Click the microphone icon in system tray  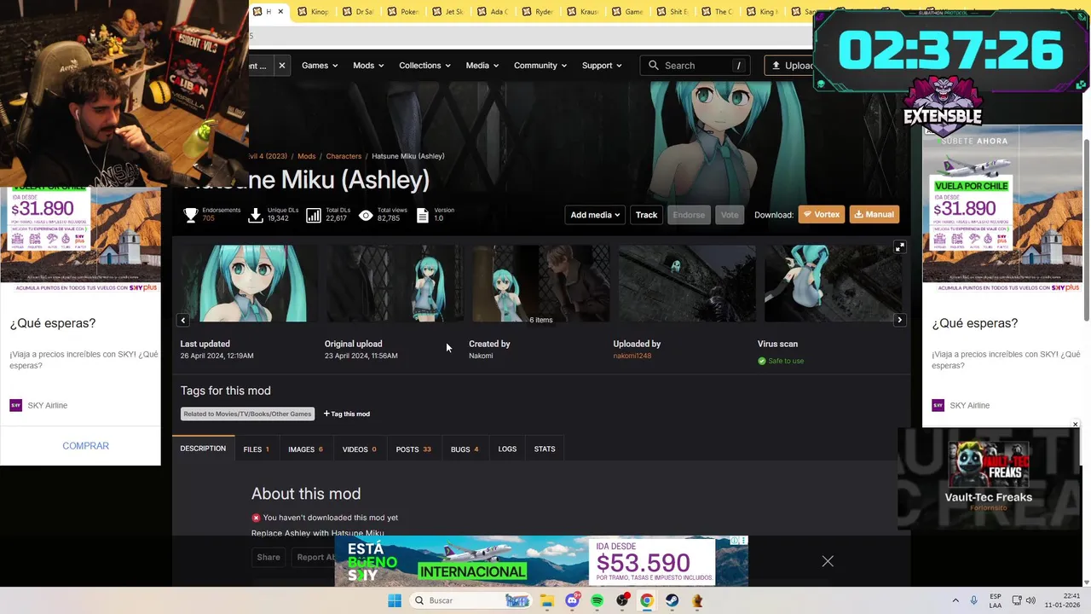click(974, 600)
